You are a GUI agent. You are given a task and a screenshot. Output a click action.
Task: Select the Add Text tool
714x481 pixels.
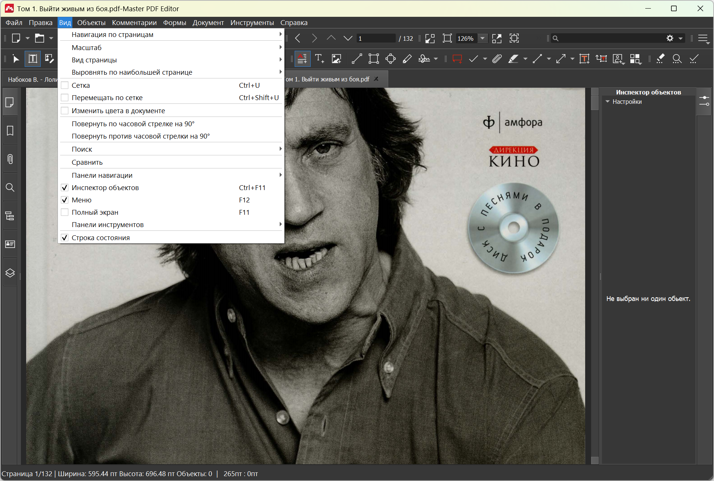319,59
